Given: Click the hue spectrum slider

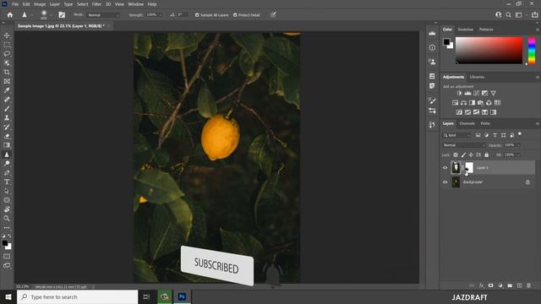Looking at the screenshot, I should (532, 51).
